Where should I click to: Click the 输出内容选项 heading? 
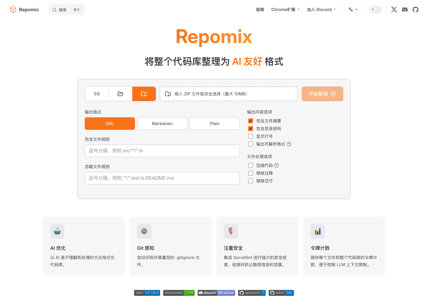(259, 112)
